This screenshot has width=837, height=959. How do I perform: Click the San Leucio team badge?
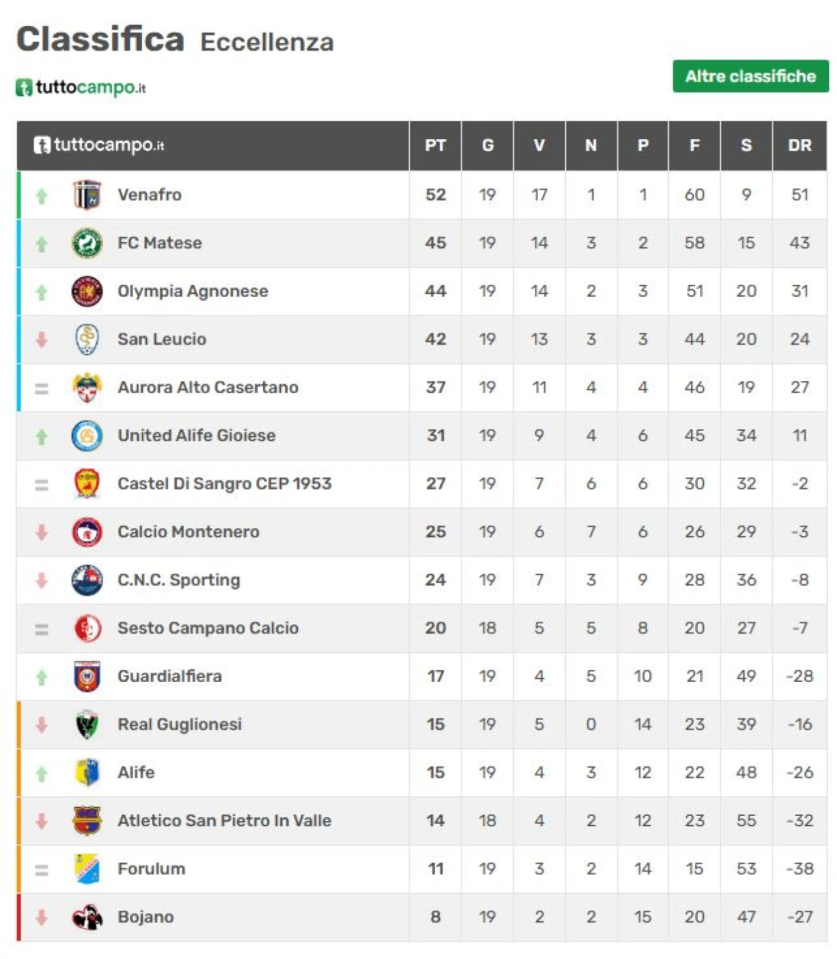87,339
